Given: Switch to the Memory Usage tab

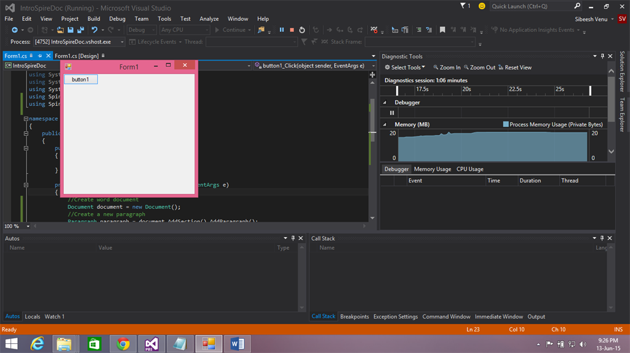Looking at the screenshot, I should coord(432,169).
